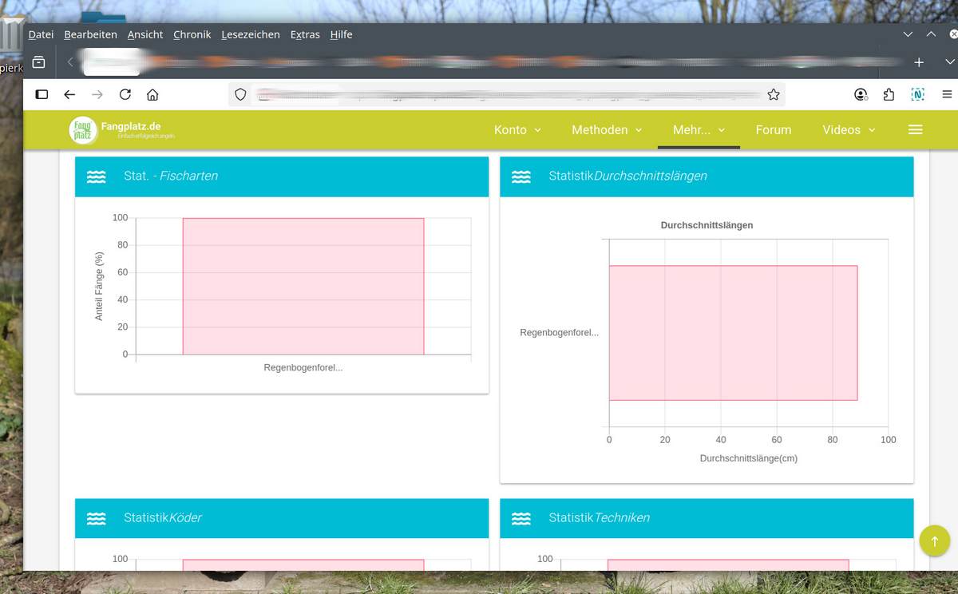Open the extensions puzzle icon
The width and height of the screenshot is (958, 594).
point(889,94)
